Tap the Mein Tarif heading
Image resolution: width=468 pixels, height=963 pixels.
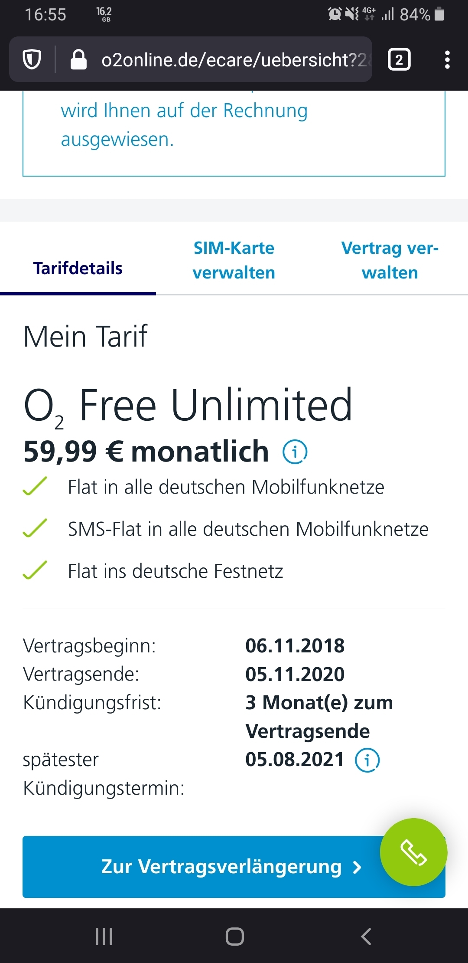pos(85,337)
